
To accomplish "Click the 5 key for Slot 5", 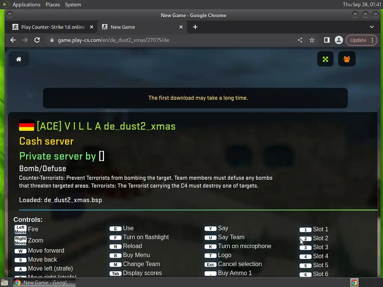I will coord(306,266).
